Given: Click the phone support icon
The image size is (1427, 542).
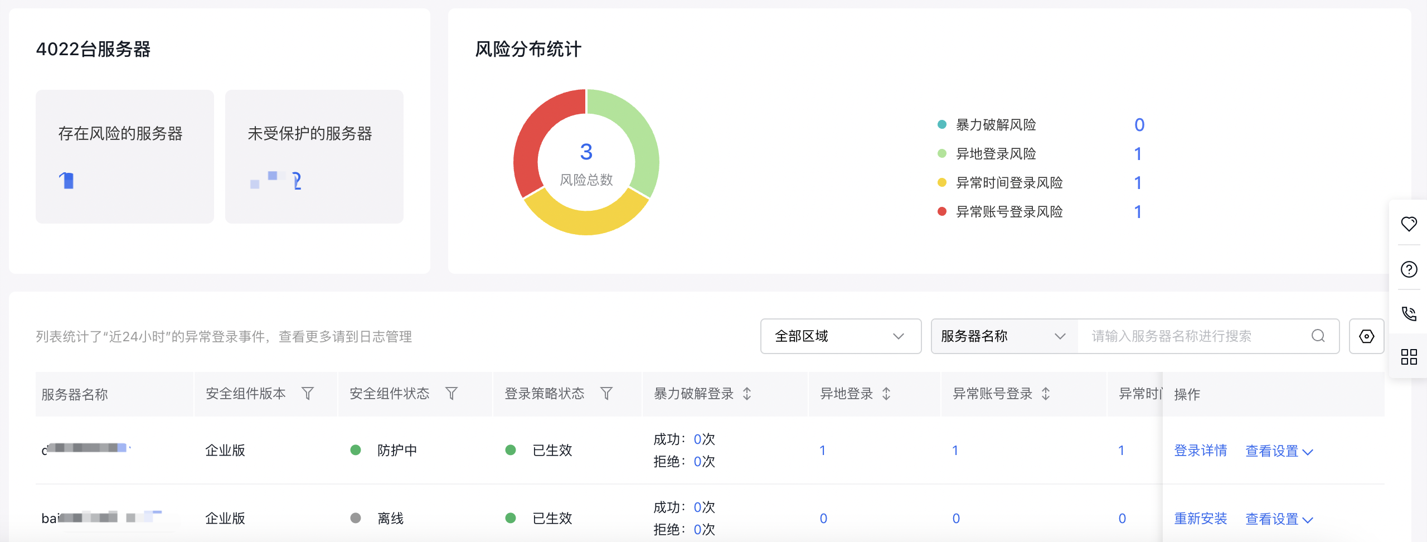Looking at the screenshot, I should pos(1409,313).
